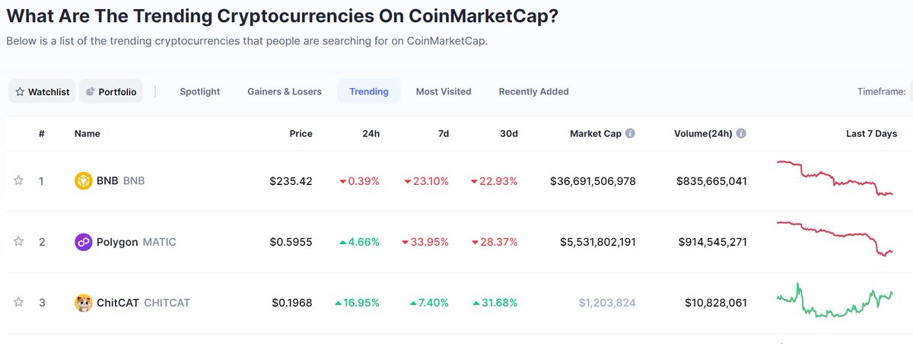
Task: Click the Volume(24h) info icon
Action: (x=741, y=133)
